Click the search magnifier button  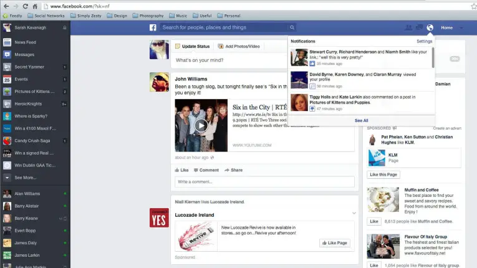[x=292, y=27]
